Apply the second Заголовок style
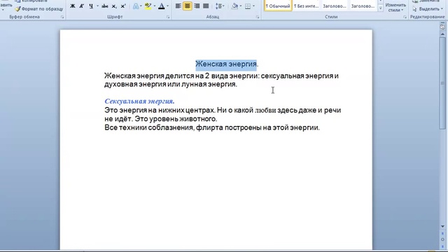This screenshot has height=252, width=448. pos(363,6)
